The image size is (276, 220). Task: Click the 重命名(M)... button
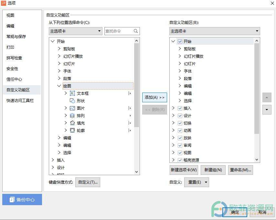click(x=240, y=170)
